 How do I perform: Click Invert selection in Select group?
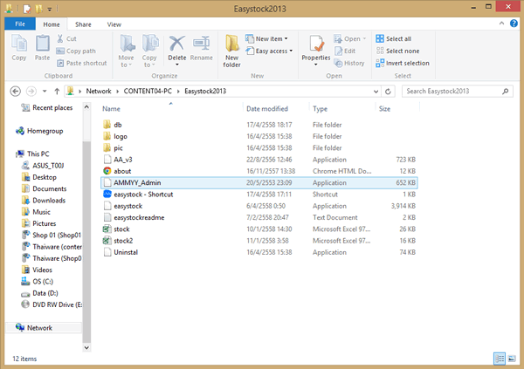click(402, 63)
